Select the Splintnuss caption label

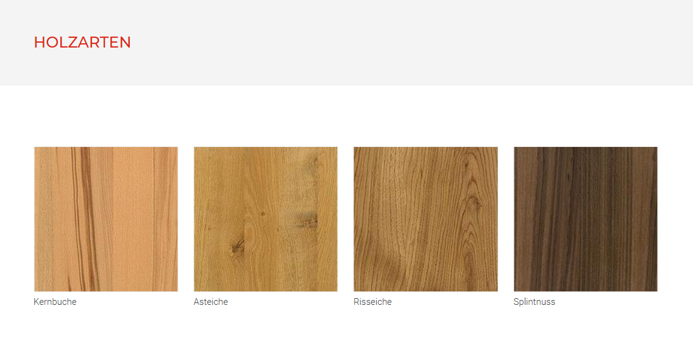[535, 302]
